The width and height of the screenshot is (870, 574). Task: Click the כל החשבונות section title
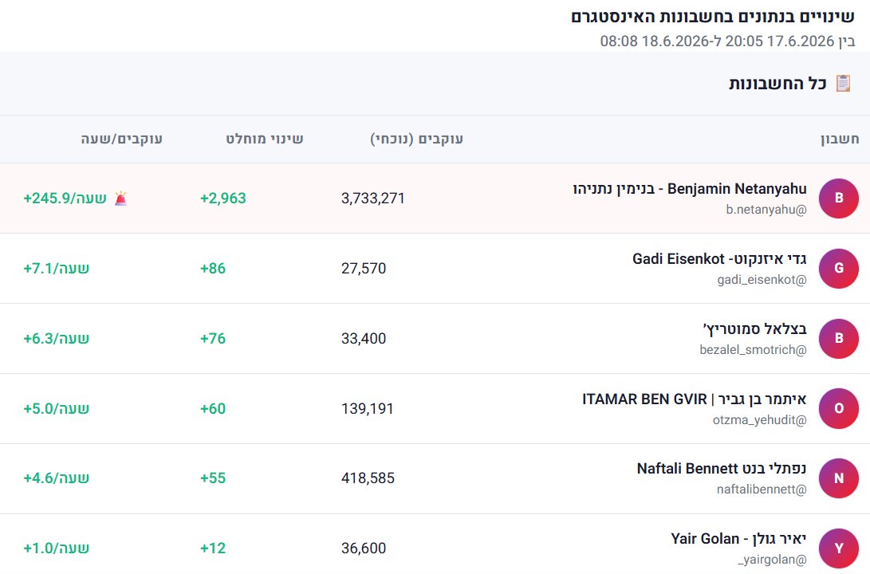click(x=777, y=84)
